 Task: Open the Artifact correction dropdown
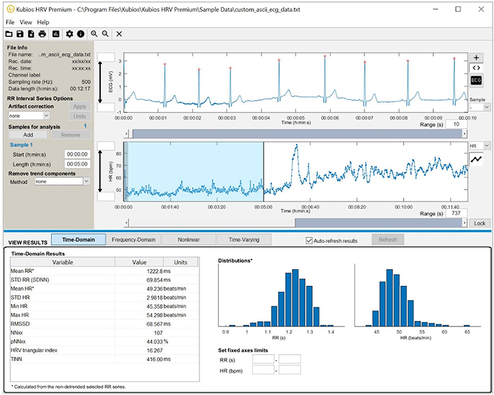28,115
